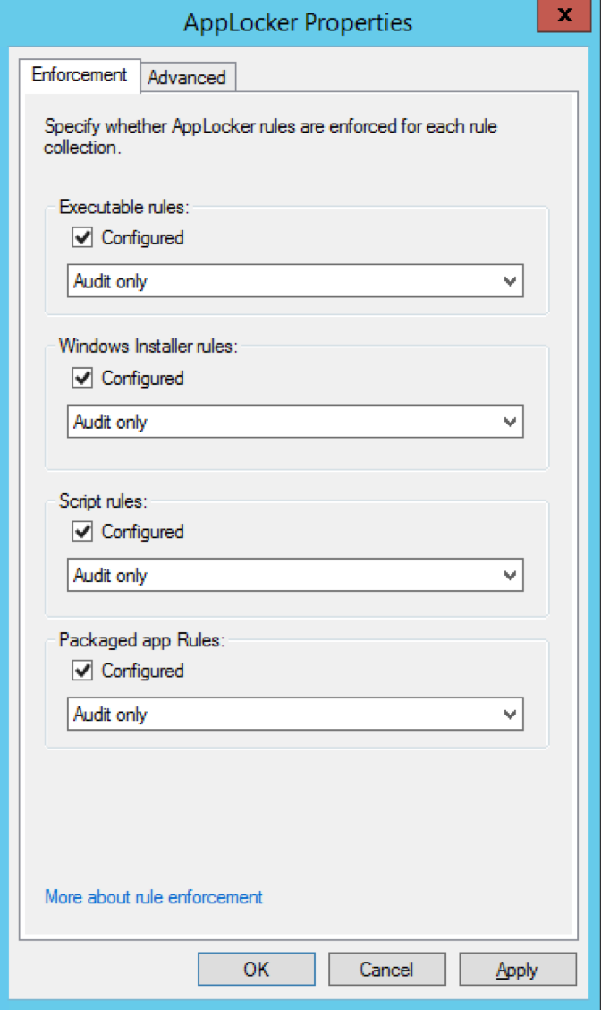This screenshot has width=601, height=1010.
Task: Click the Windows Installer rules group label
Action: tap(148, 346)
